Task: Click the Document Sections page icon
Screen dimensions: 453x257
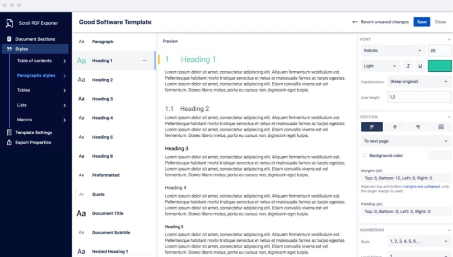Action: [x=9, y=39]
